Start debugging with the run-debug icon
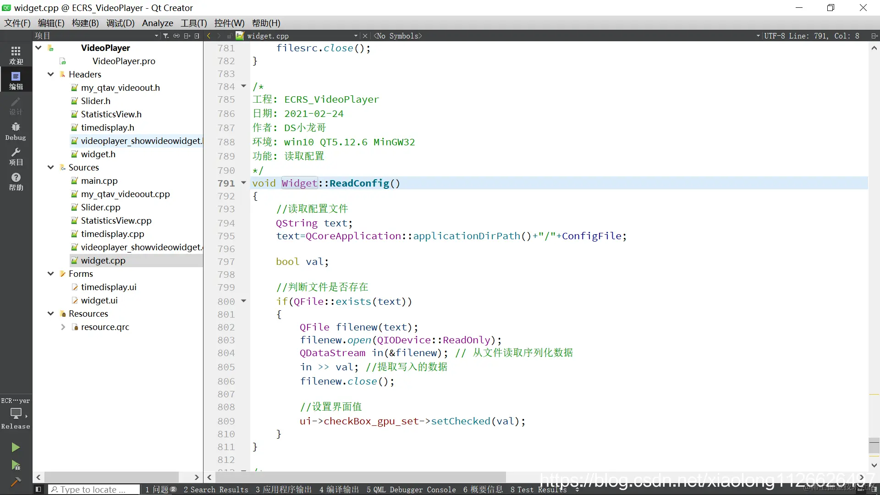 [16, 466]
